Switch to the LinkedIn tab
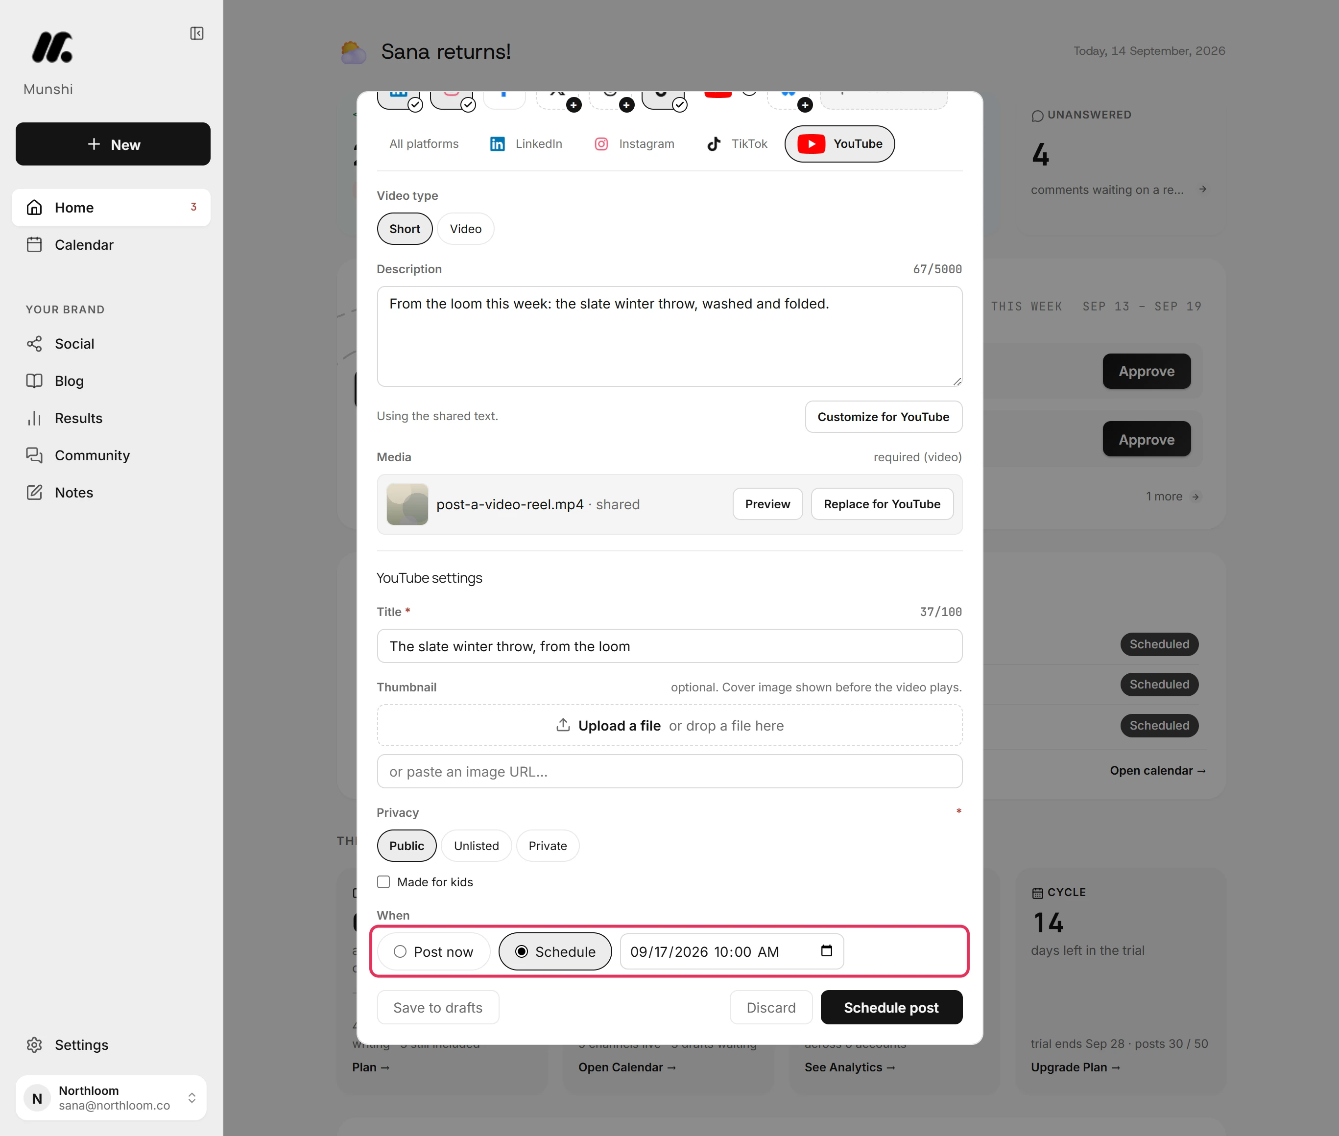 pyautogui.click(x=526, y=143)
